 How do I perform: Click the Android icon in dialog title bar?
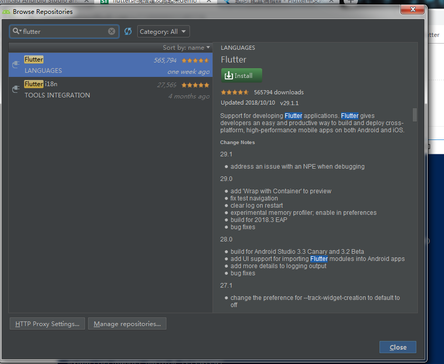click(6, 12)
